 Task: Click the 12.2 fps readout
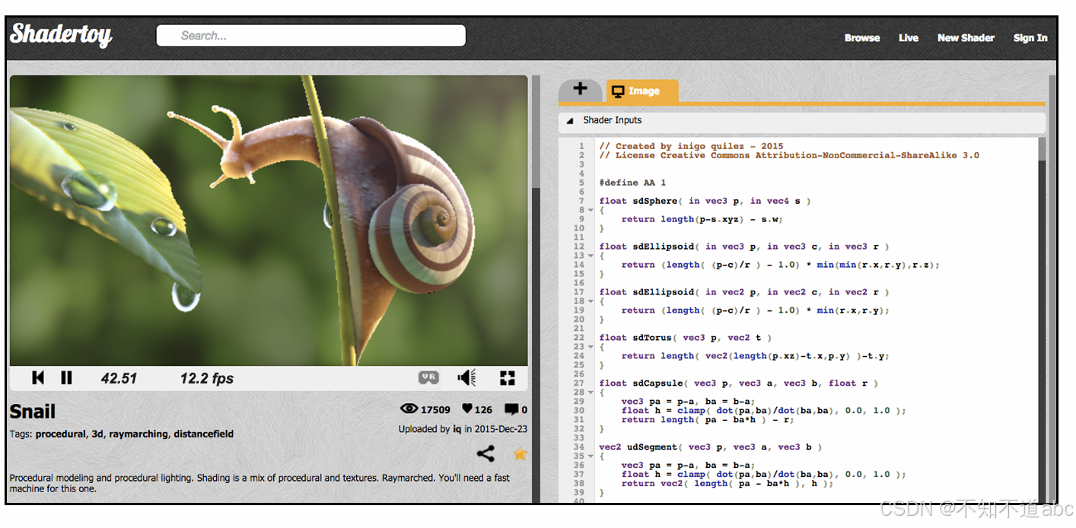[x=207, y=378]
